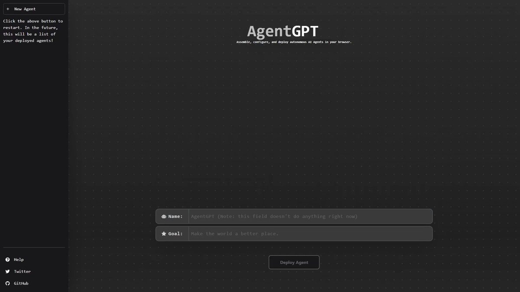This screenshot has width=520, height=292.
Task: Open the Twitter link
Action: point(22,271)
